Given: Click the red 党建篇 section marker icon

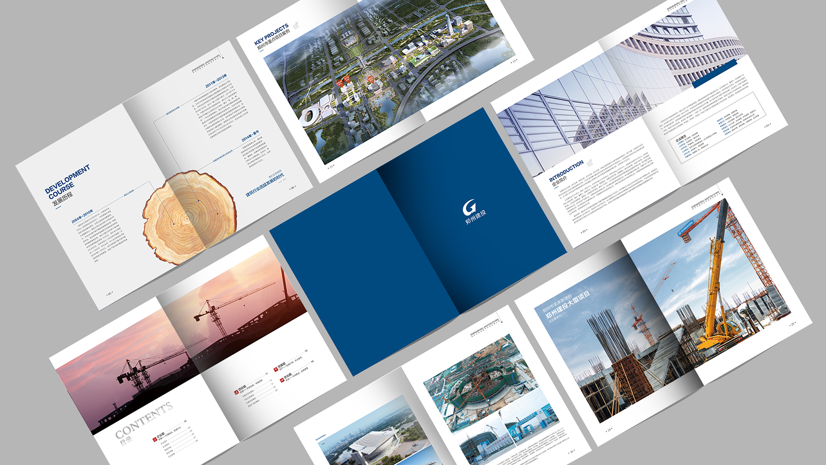Looking at the screenshot, I should pyautogui.click(x=275, y=369).
